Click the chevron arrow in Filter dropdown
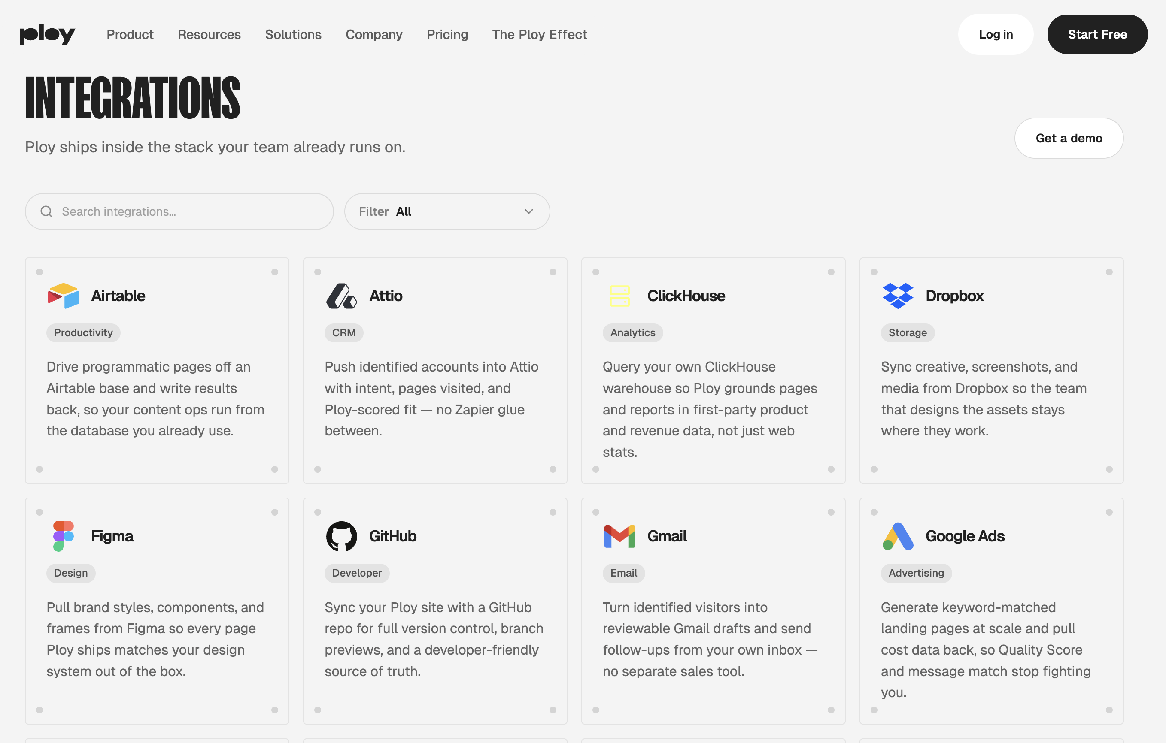The image size is (1166, 743). 529,211
